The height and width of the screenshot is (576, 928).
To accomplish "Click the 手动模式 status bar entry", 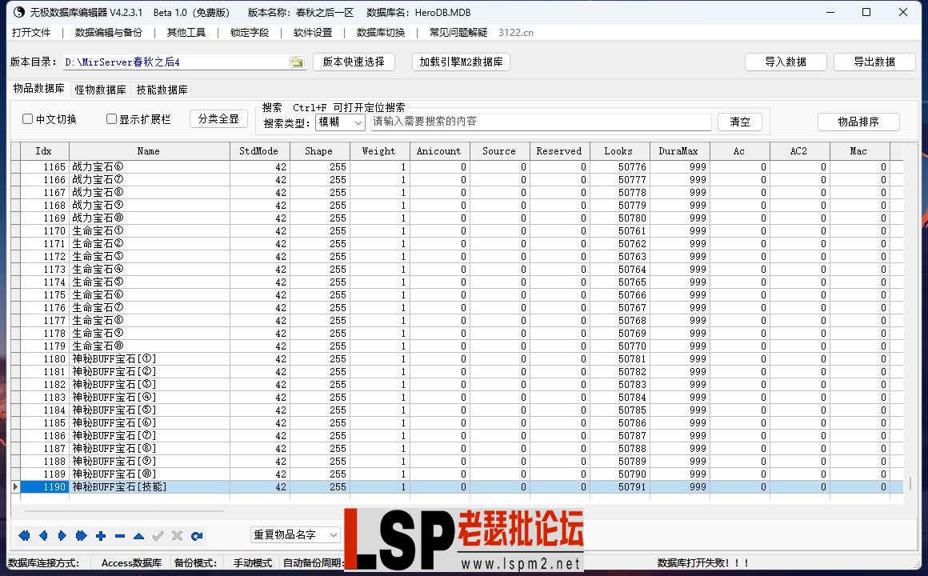I will coord(253,563).
